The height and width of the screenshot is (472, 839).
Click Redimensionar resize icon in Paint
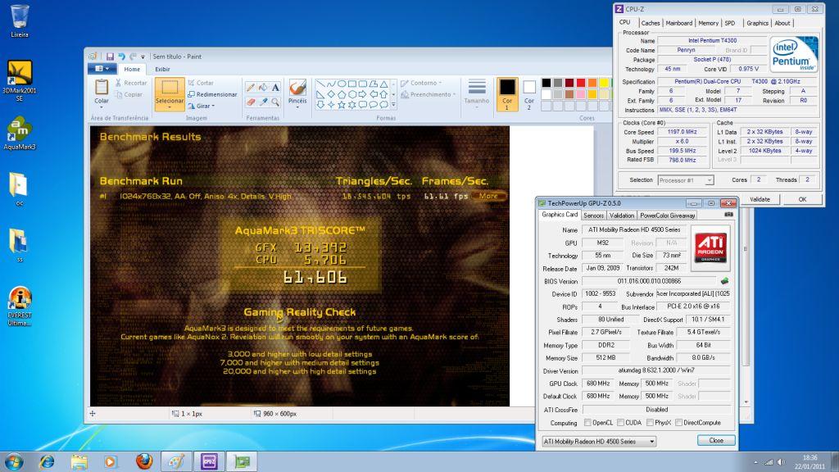191,94
